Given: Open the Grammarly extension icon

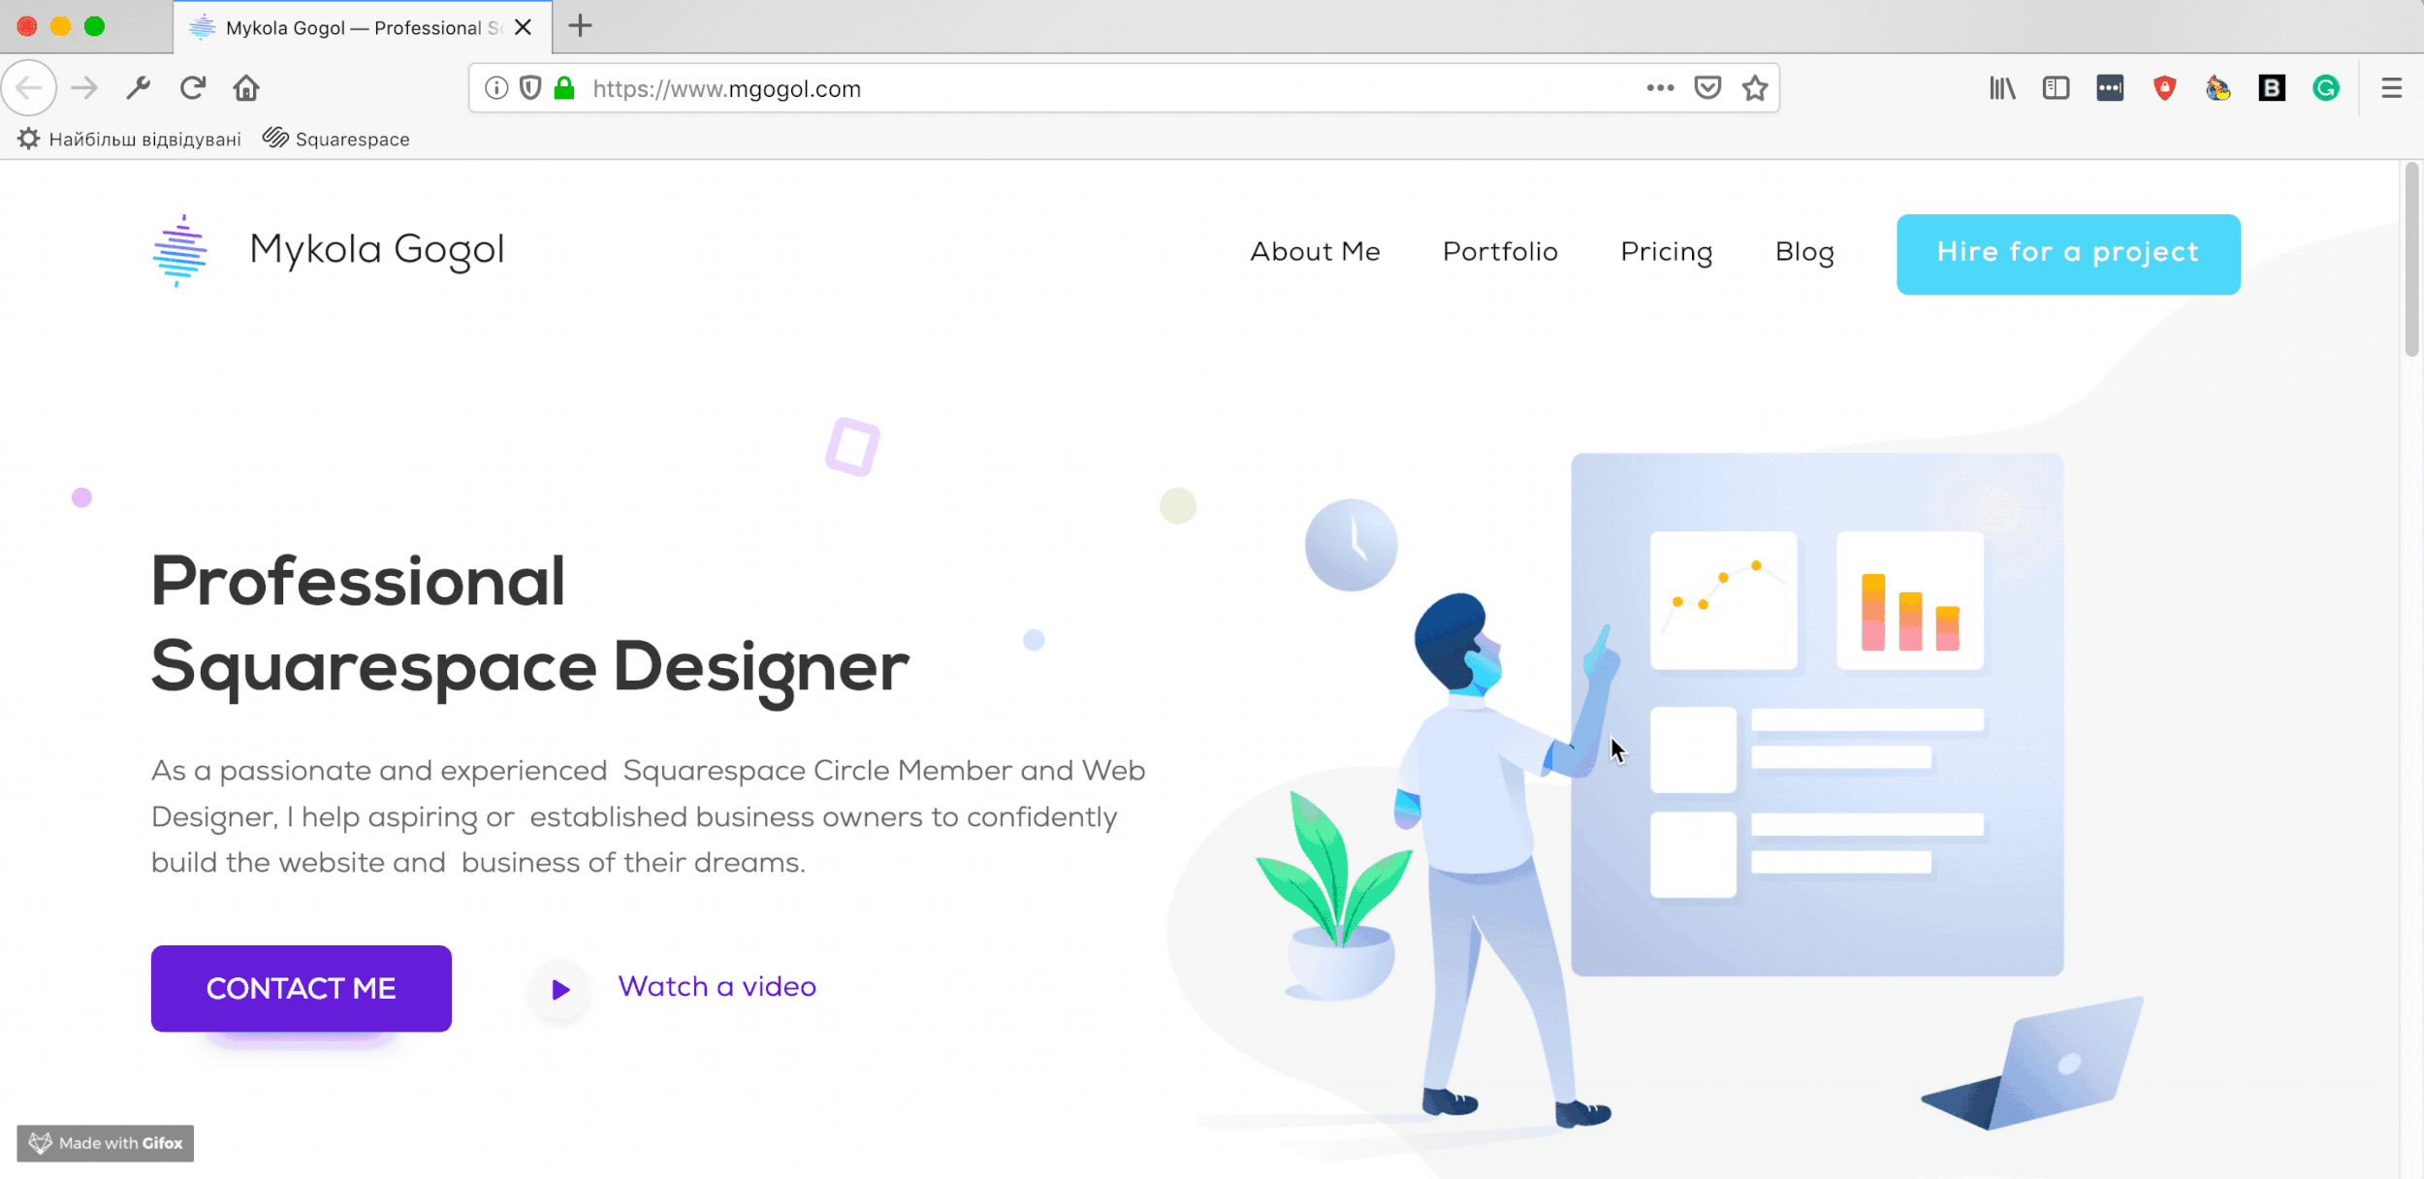Looking at the screenshot, I should tap(2326, 88).
